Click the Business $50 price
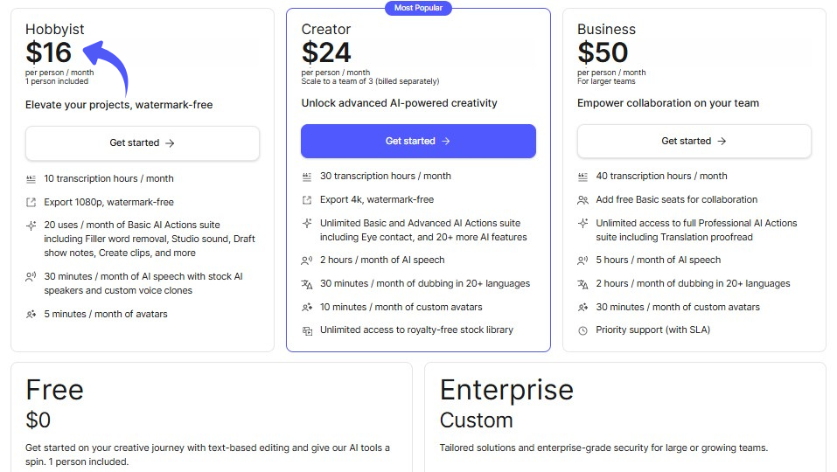837x472 pixels. tap(603, 52)
